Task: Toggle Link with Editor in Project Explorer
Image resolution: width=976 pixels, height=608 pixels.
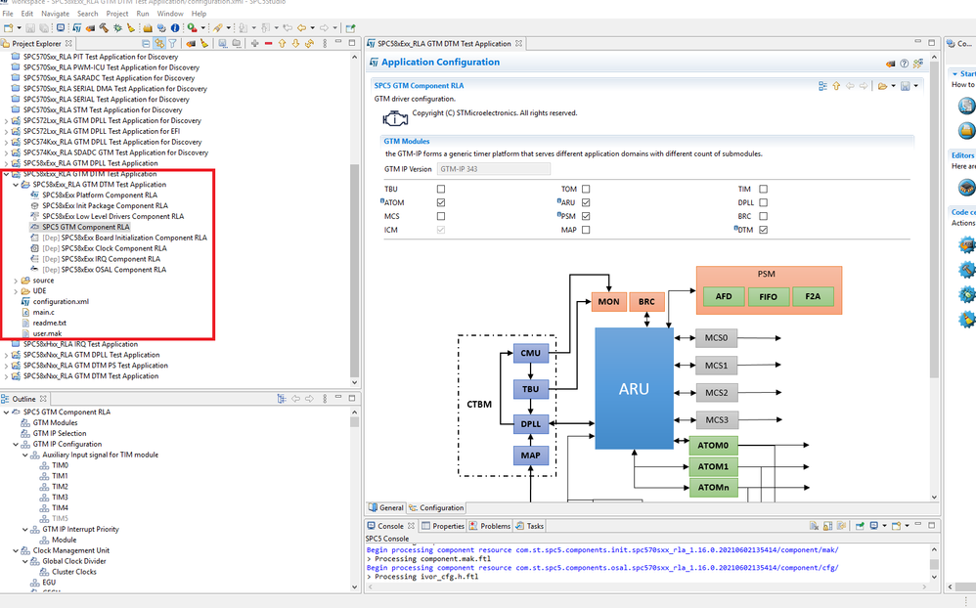Action: [x=159, y=44]
